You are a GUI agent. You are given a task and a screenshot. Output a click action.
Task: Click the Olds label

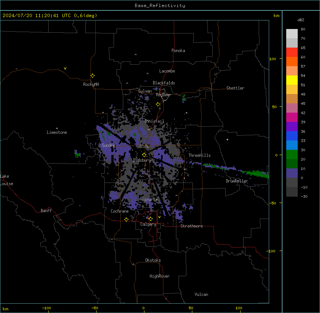tap(144, 146)
